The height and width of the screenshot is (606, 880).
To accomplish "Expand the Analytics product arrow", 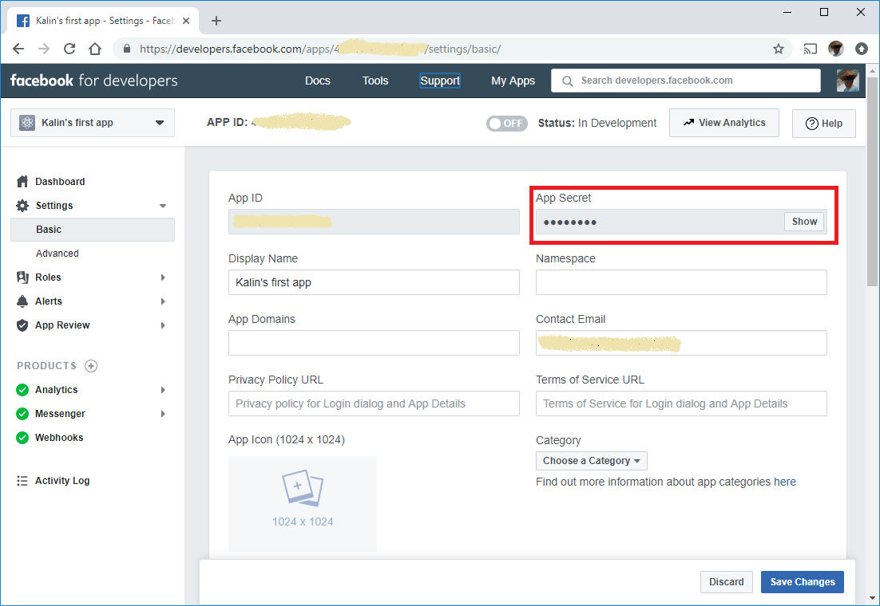I will (x=163, y=390).
